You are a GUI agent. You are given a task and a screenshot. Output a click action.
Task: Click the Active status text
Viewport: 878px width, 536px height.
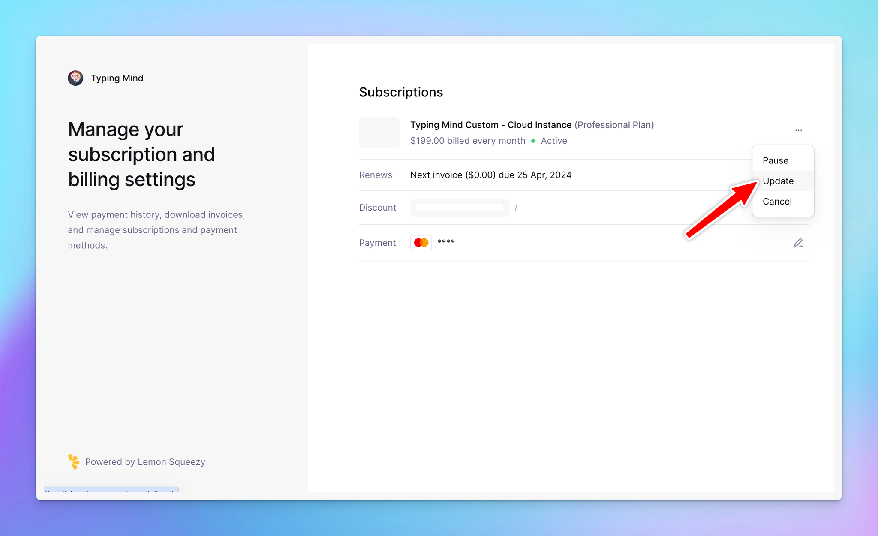tap(554, 141)
